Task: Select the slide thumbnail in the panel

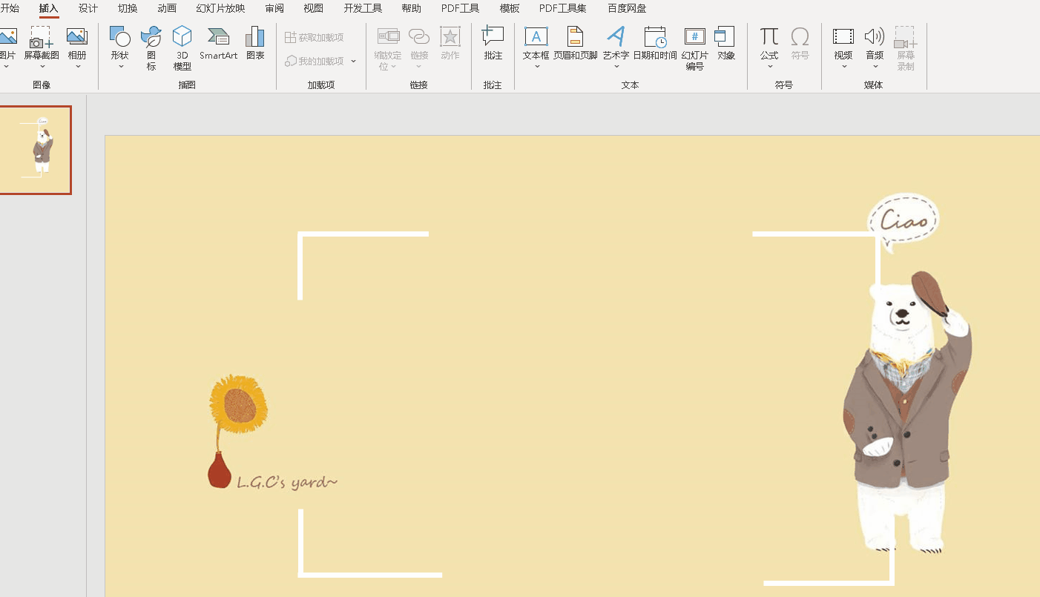Action: tap(35, 150)
